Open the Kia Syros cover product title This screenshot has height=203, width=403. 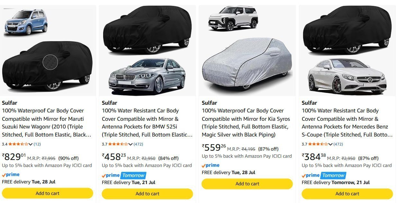click(246, 123)
